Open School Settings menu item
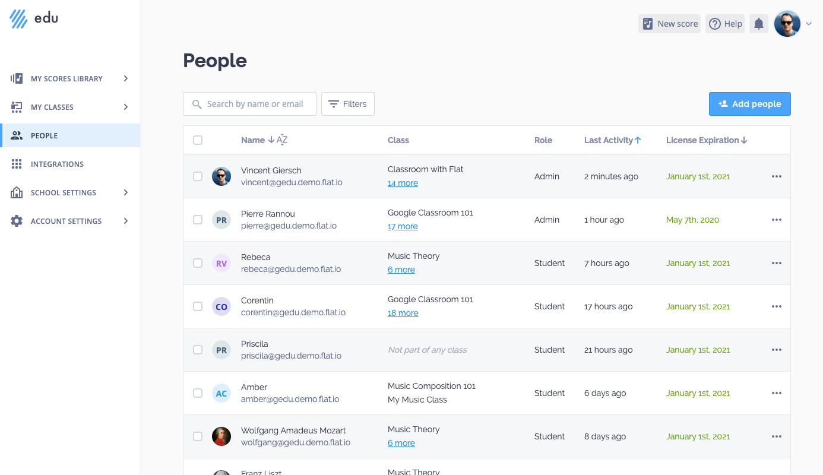The width and height of the screenshot is (823, 475). tap(70, 192)
